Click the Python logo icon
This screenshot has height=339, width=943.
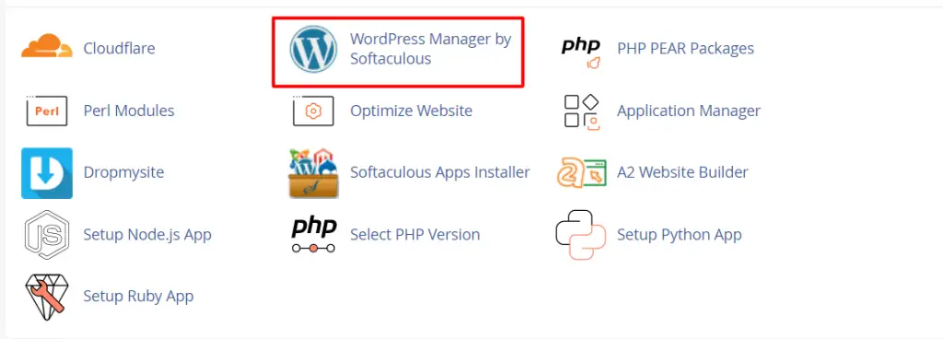coord(581,234)
